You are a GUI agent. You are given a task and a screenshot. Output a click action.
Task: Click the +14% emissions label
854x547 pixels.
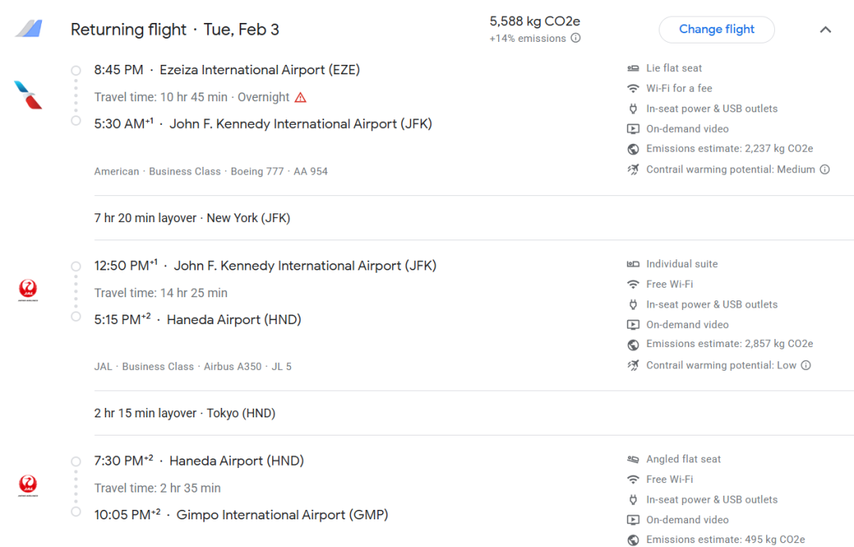pyautogui.click(x=527, y=39)
